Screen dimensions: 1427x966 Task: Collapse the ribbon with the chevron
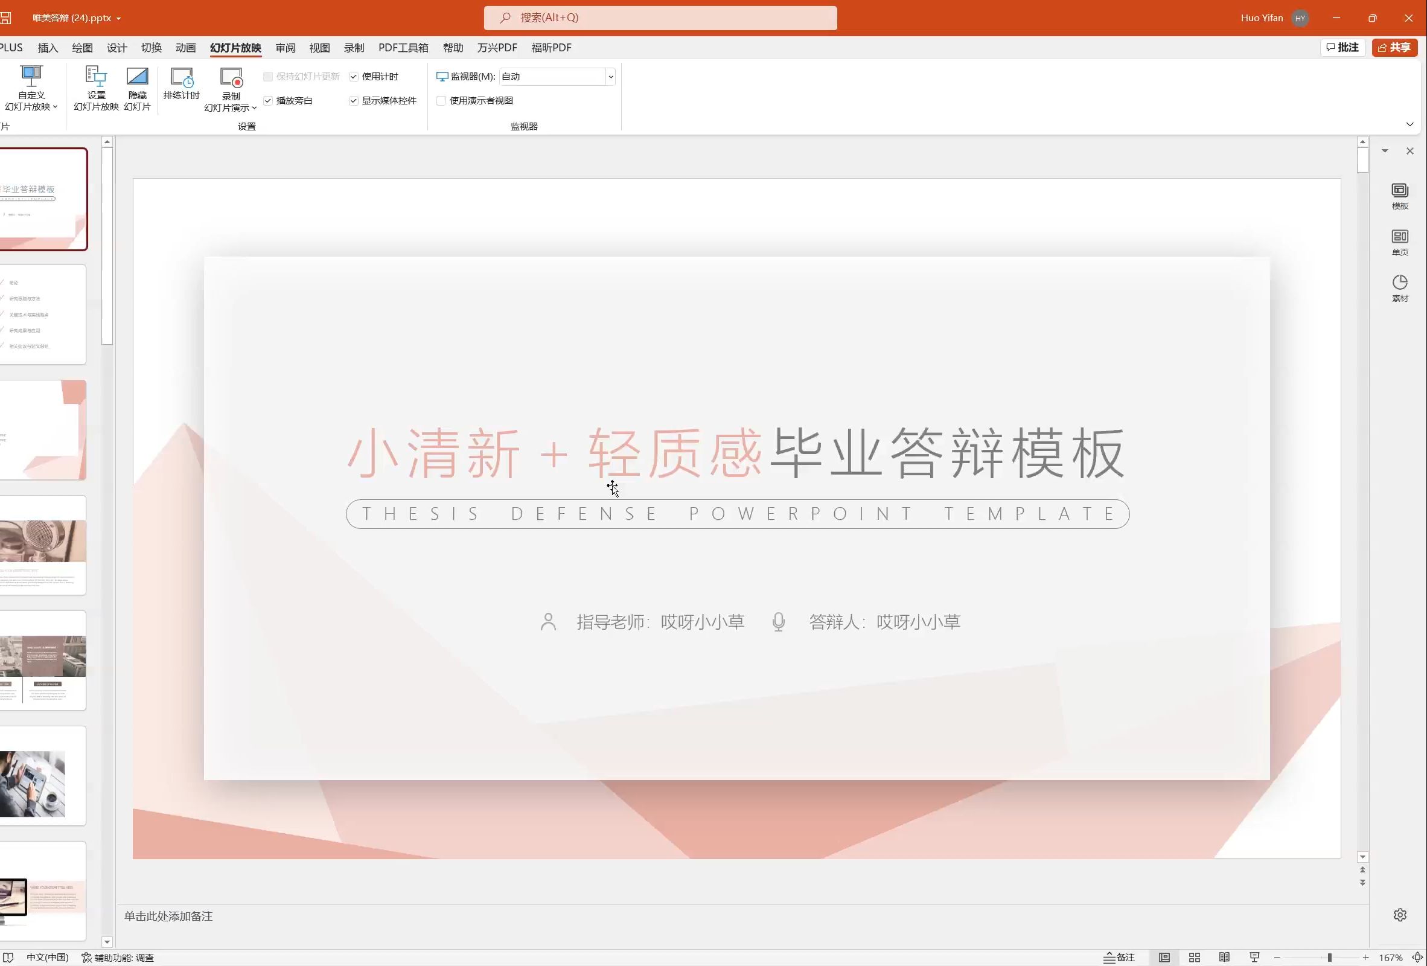[1410, 124]
